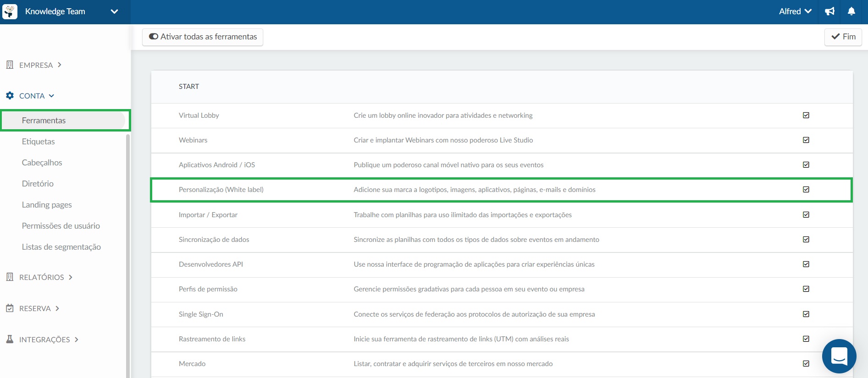Collapse the CONTA menu chevron
868x378 pixels.
[51, 96]
